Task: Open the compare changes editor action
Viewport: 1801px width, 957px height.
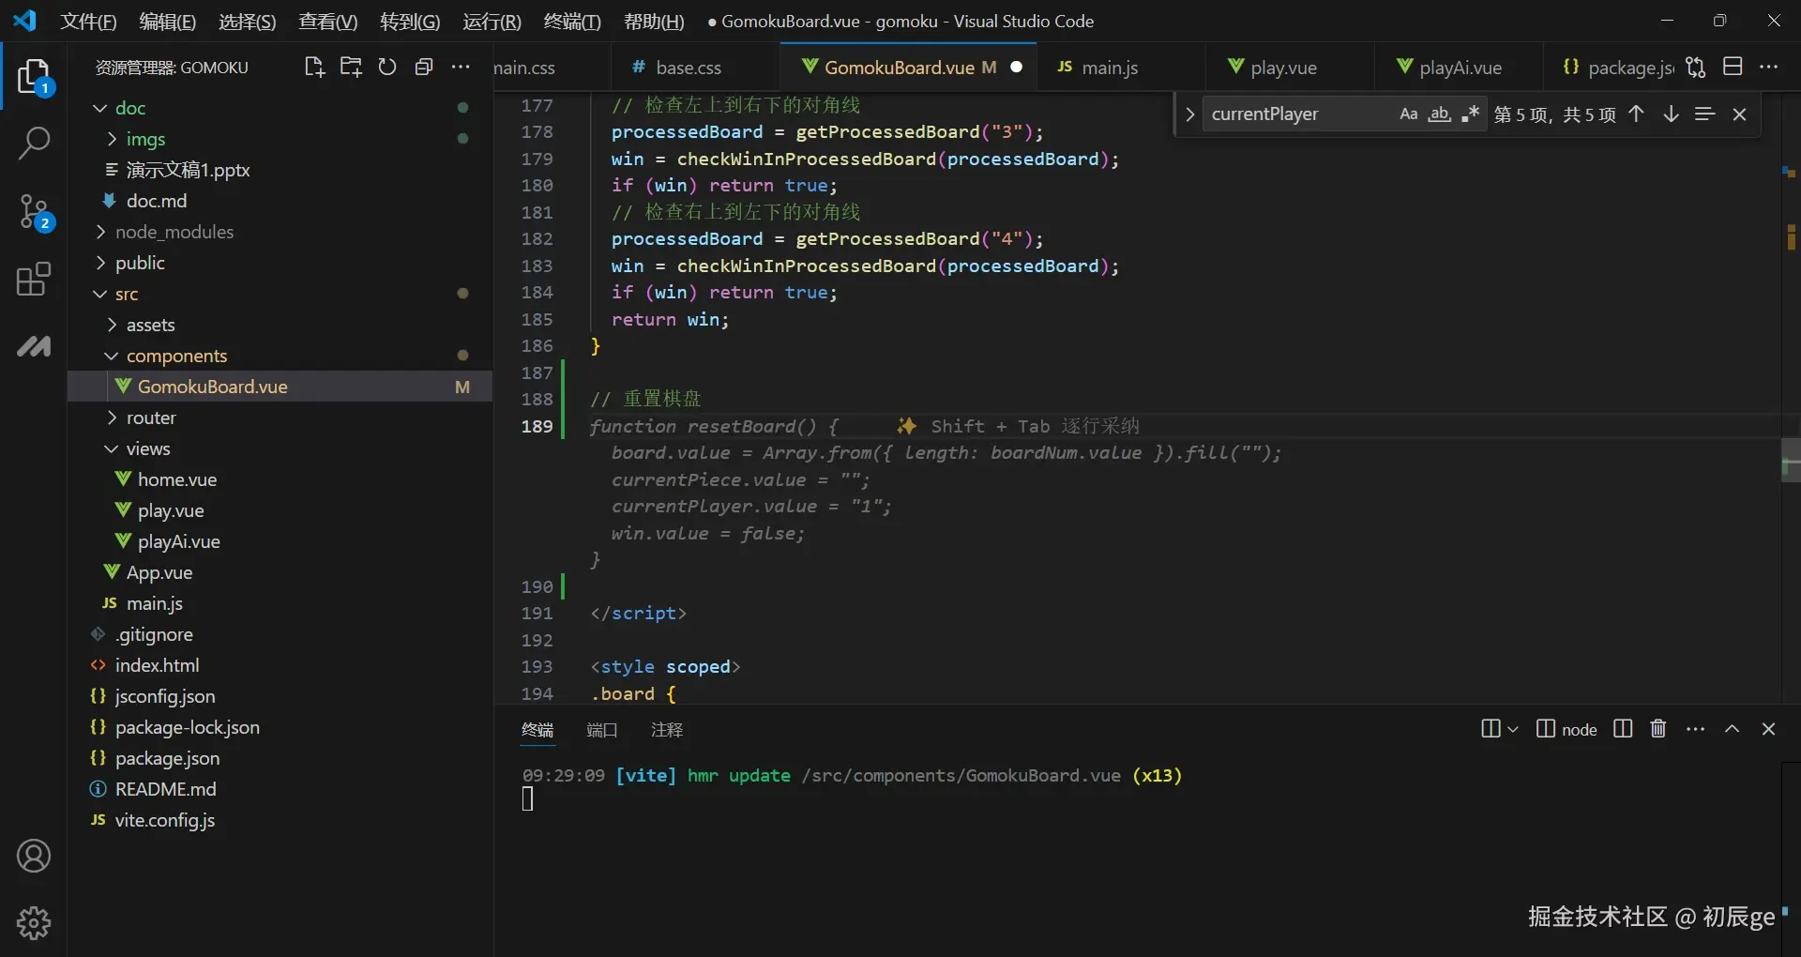Action: (x=1695, y=67)
